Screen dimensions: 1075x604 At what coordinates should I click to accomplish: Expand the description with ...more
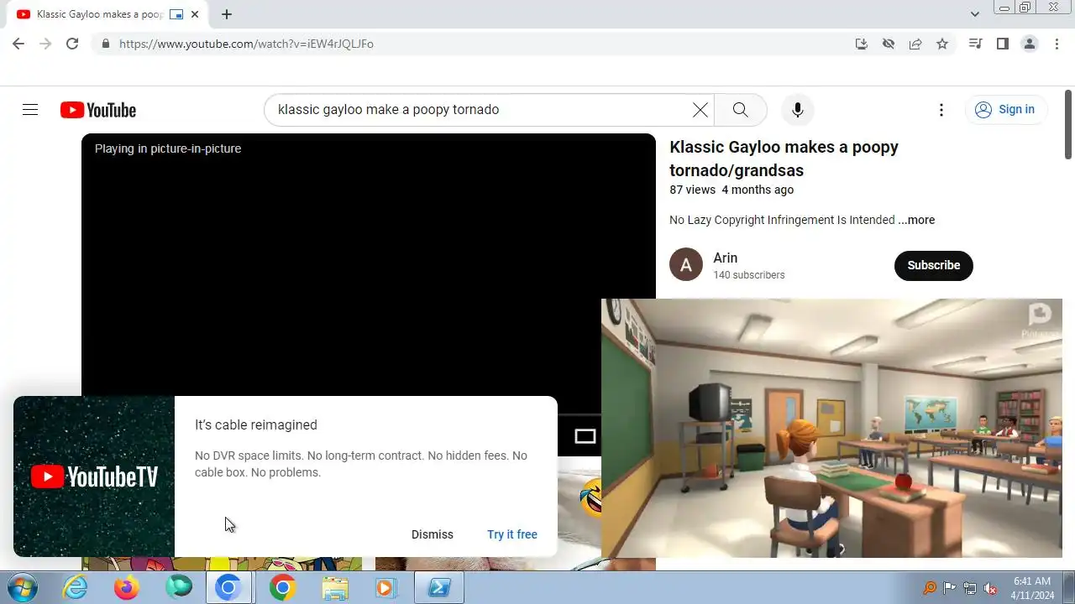point(916,220)
